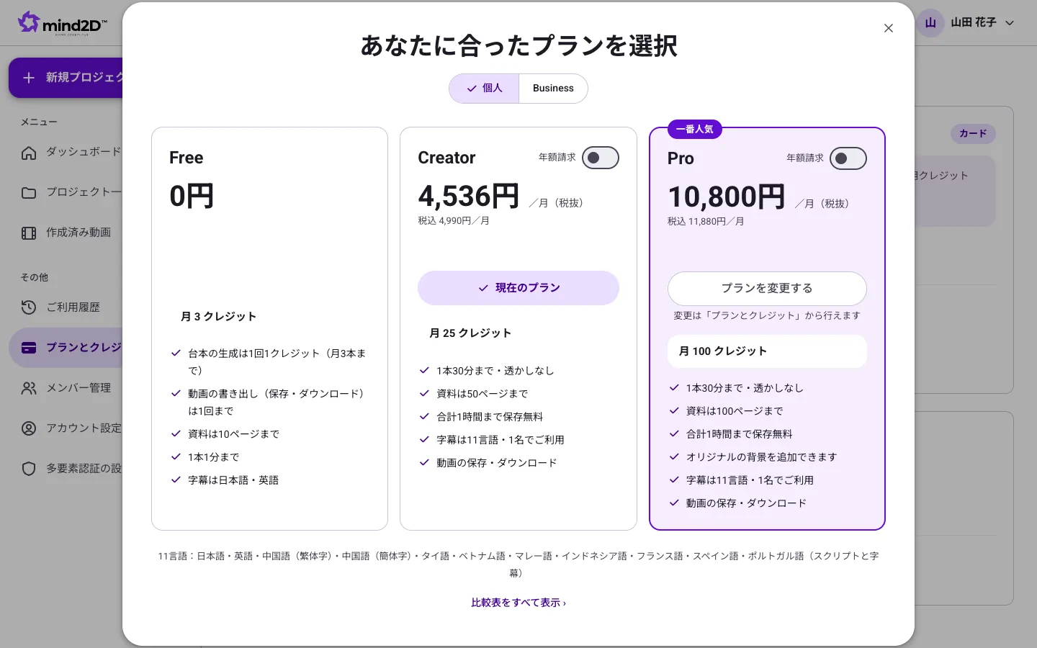Click 税込 4,990円／月 text

(x=454, y=221)
